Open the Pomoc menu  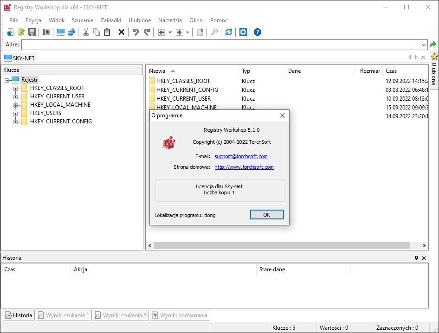(x=219, y=20)
